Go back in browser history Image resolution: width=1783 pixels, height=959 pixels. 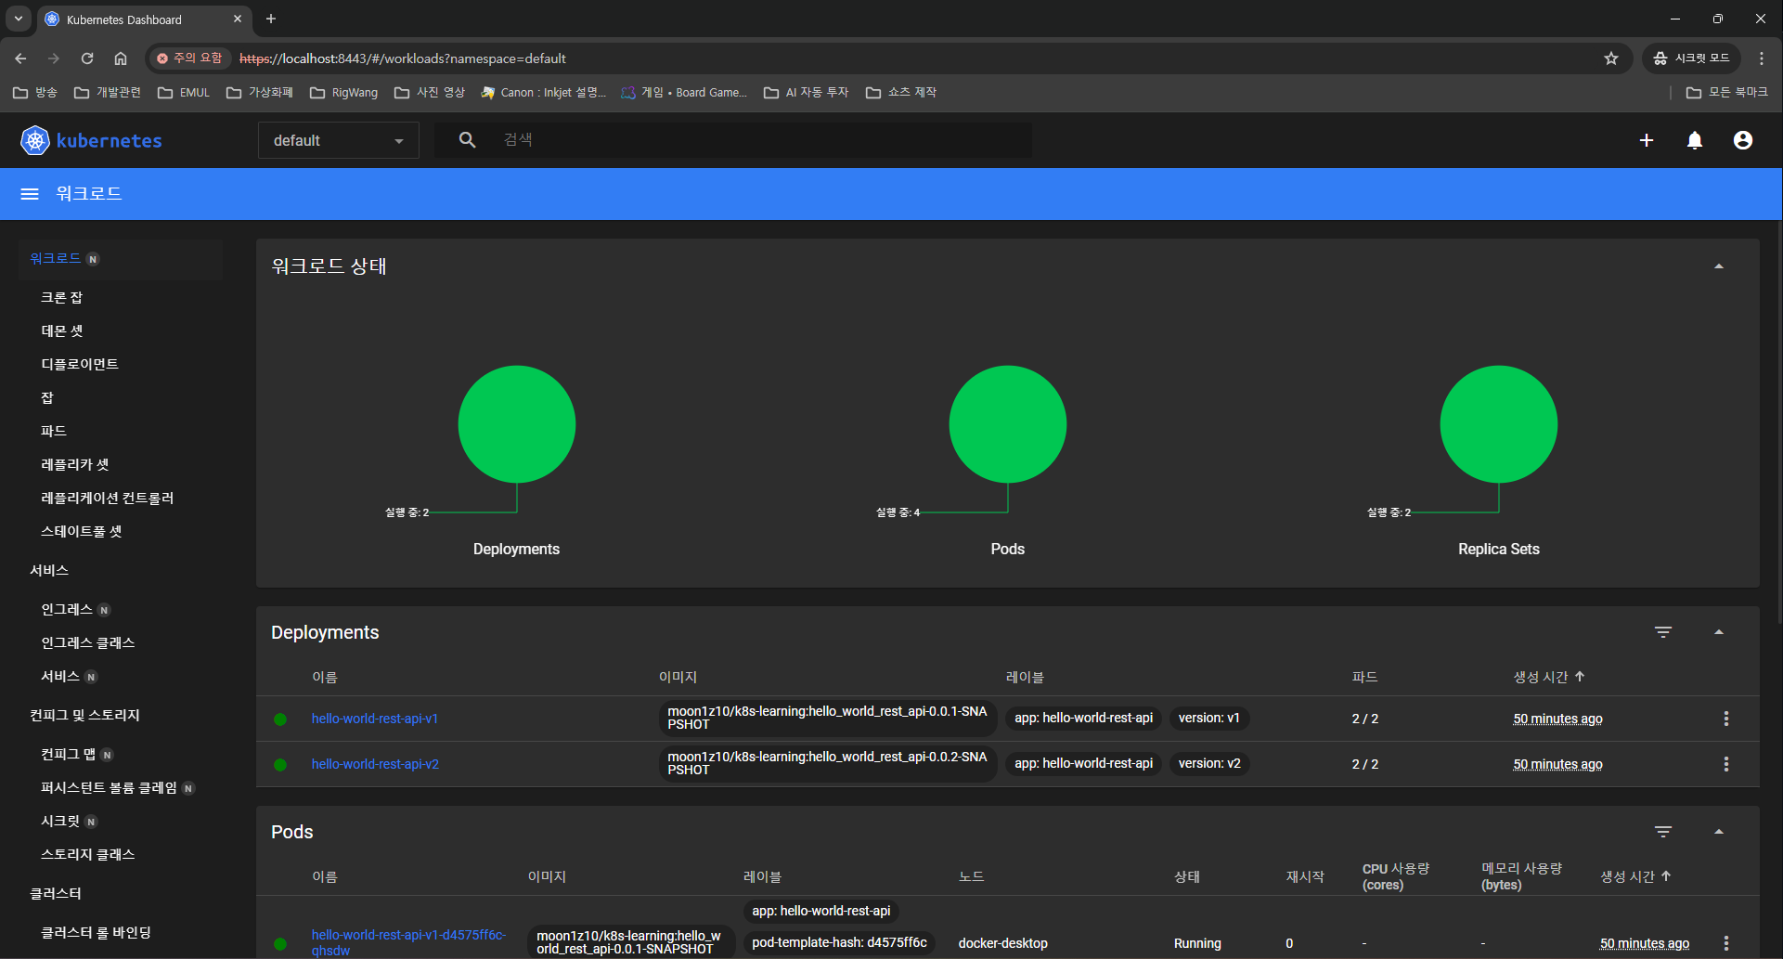tap(20, 58)
